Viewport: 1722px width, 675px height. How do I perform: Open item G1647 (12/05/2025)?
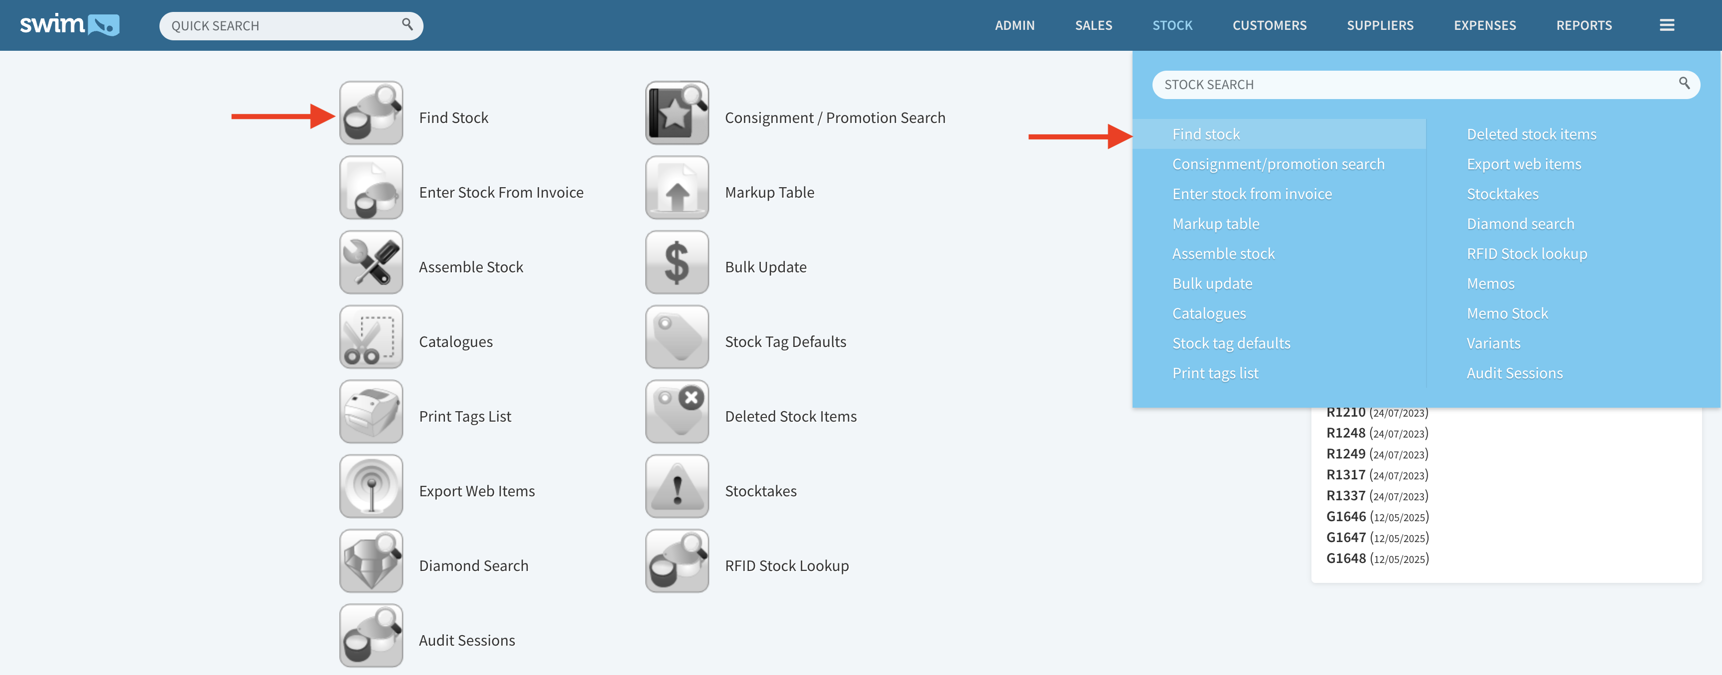click(1377, 538)
